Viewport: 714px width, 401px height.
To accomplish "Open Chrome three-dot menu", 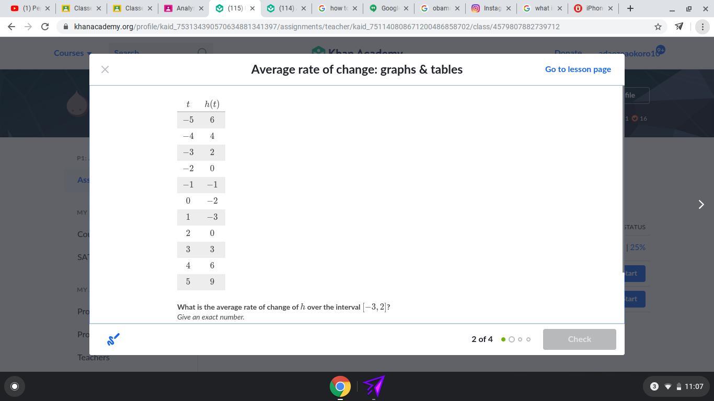I will click(702, 27).
